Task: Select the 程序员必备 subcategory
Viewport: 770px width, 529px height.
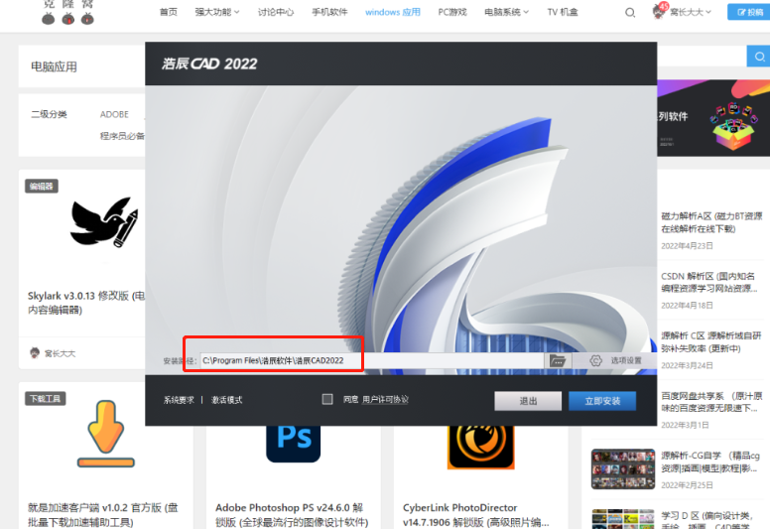Action: 122,136
